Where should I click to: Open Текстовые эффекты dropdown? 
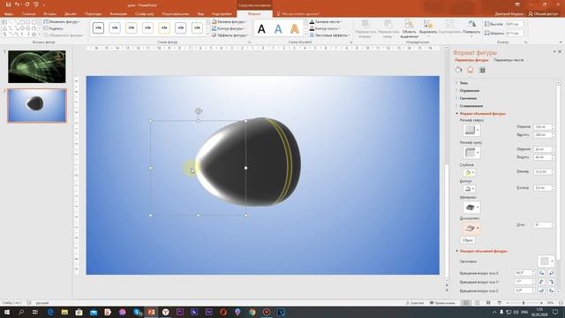(330, 35)
